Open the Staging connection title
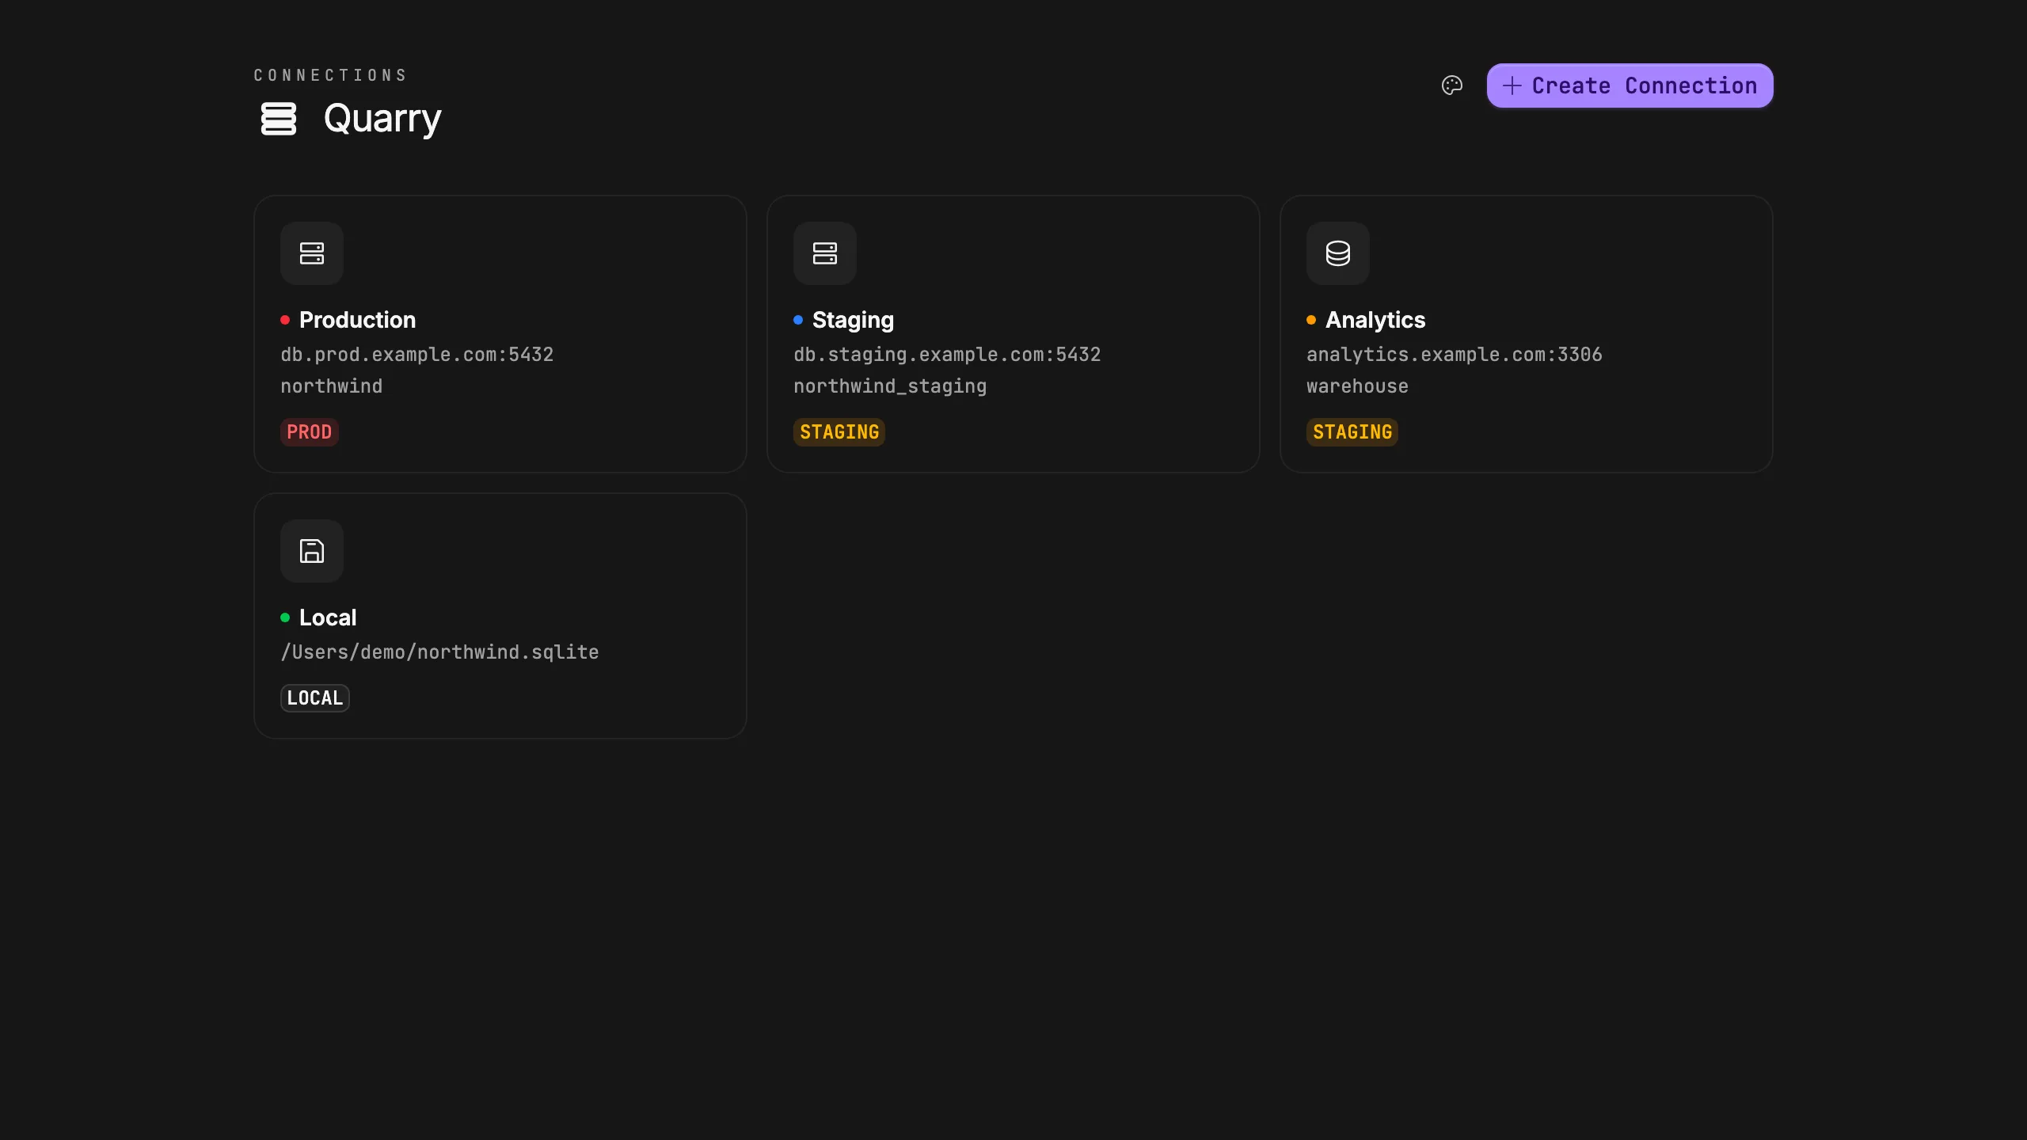Viewport: 2027px width, 1140px height. (x=853, y=320)
